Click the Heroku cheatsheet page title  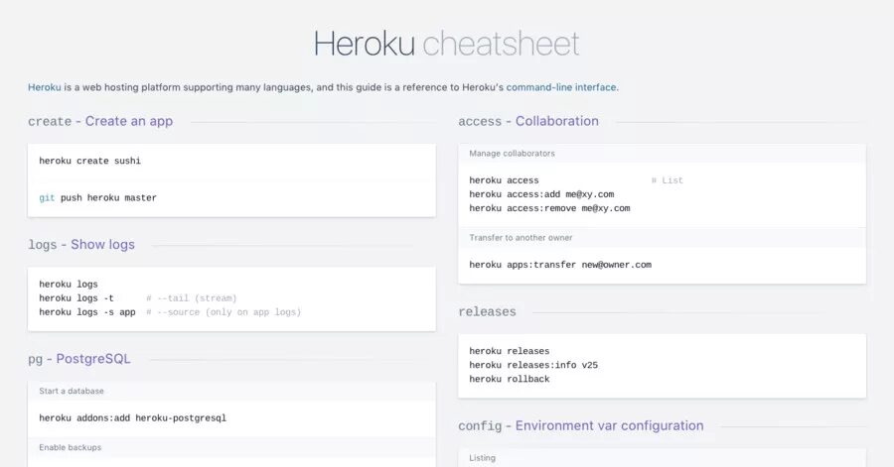coord(446,44)
